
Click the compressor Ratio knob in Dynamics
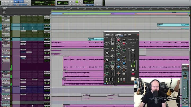107,53
